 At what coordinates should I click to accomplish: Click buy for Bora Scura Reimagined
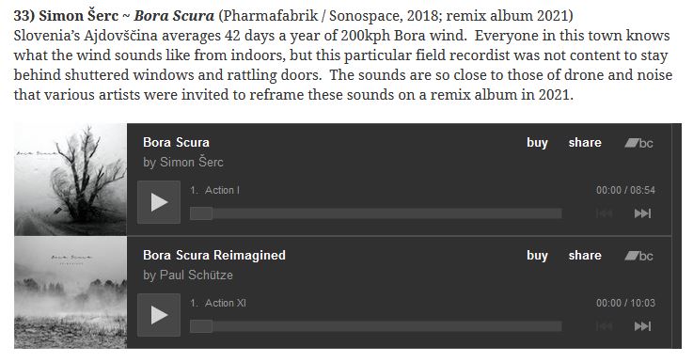537,256
